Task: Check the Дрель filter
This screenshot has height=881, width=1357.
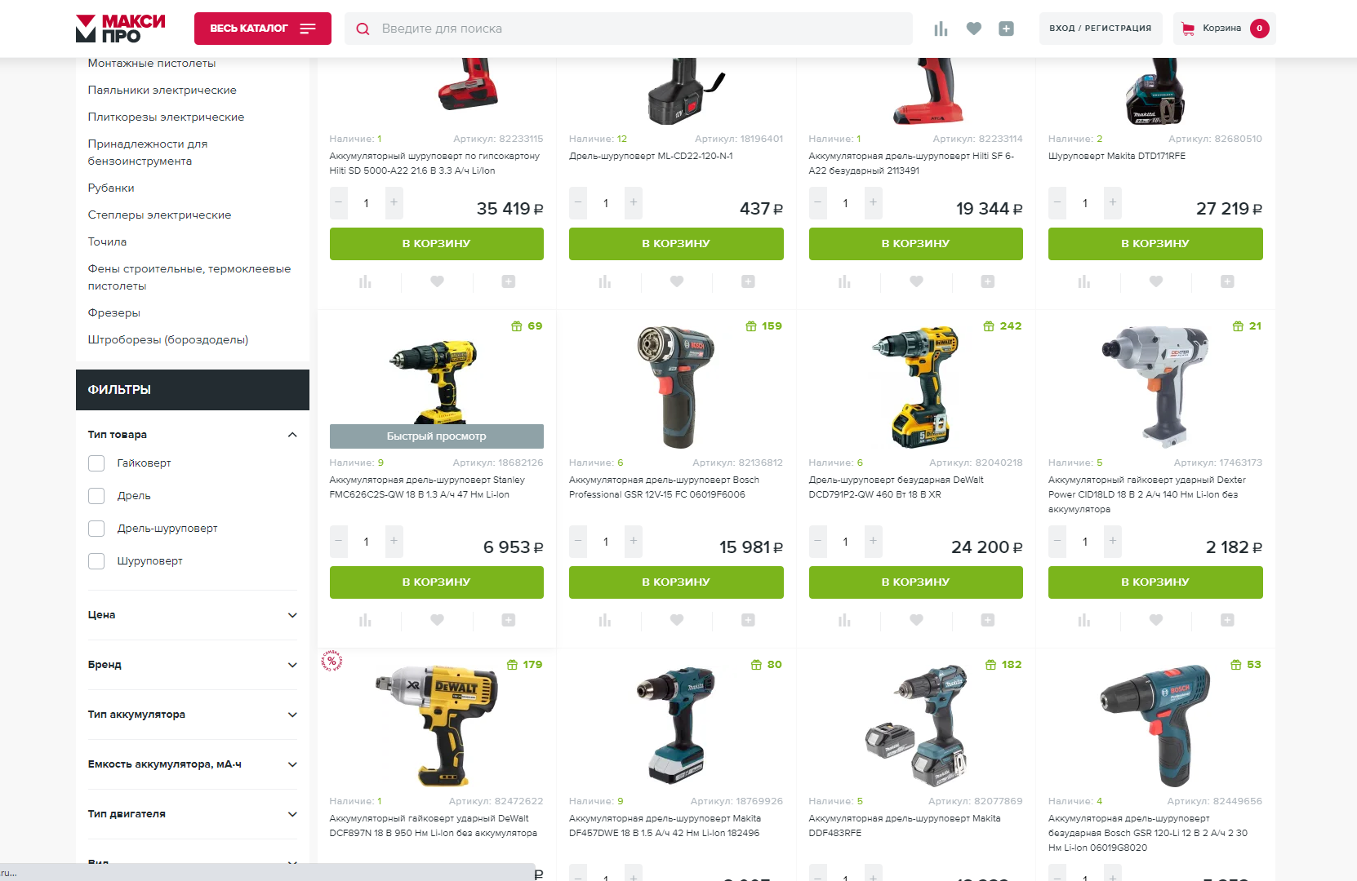Action: (96, 496)
